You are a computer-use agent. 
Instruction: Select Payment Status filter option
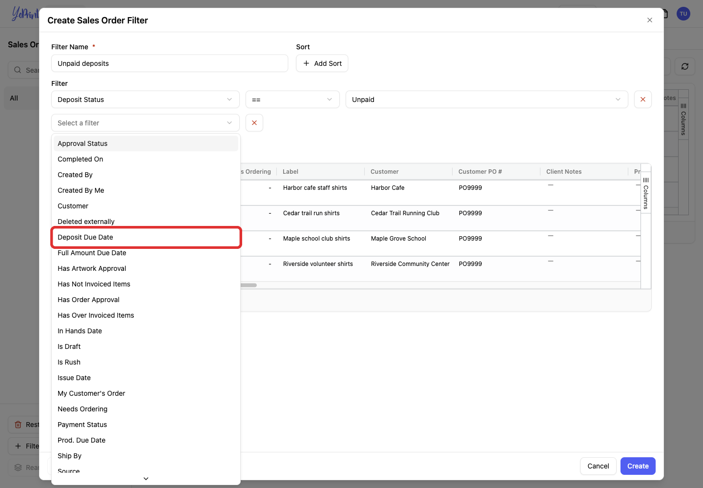146,425
